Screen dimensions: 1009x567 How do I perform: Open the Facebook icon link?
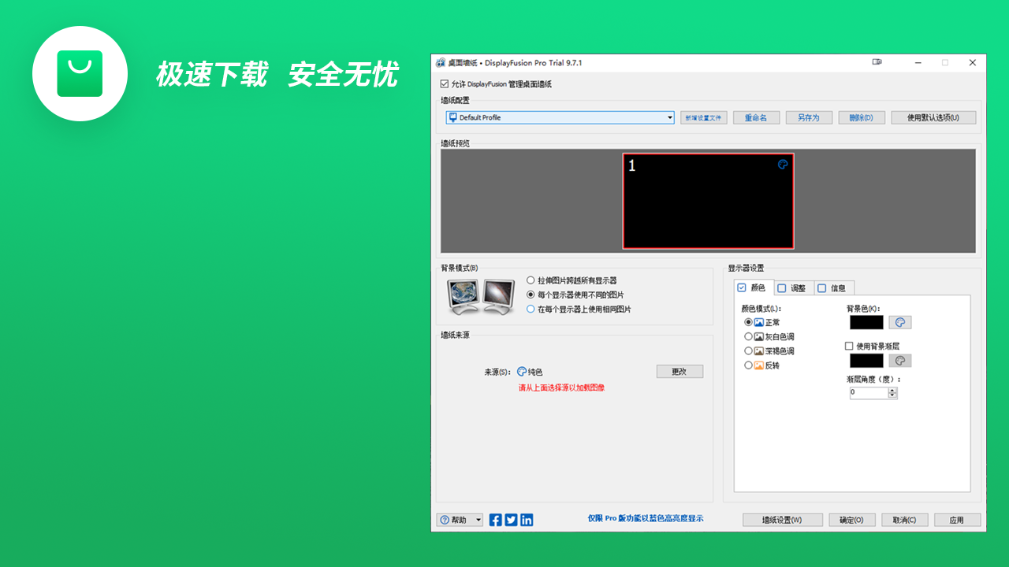pyautogui.click(x=496, y=520)
